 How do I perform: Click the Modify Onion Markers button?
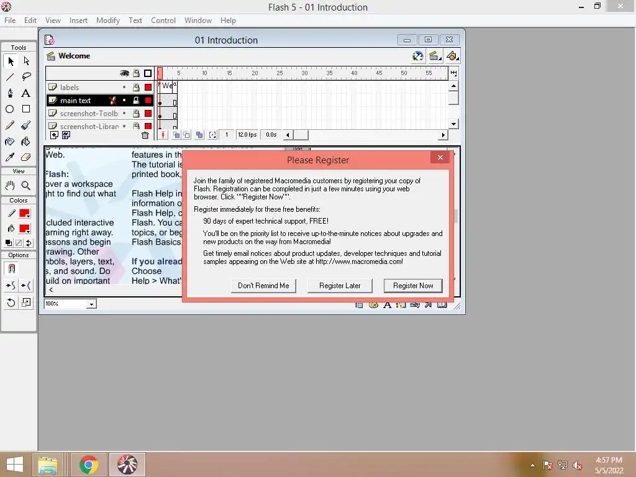point(212,135)
